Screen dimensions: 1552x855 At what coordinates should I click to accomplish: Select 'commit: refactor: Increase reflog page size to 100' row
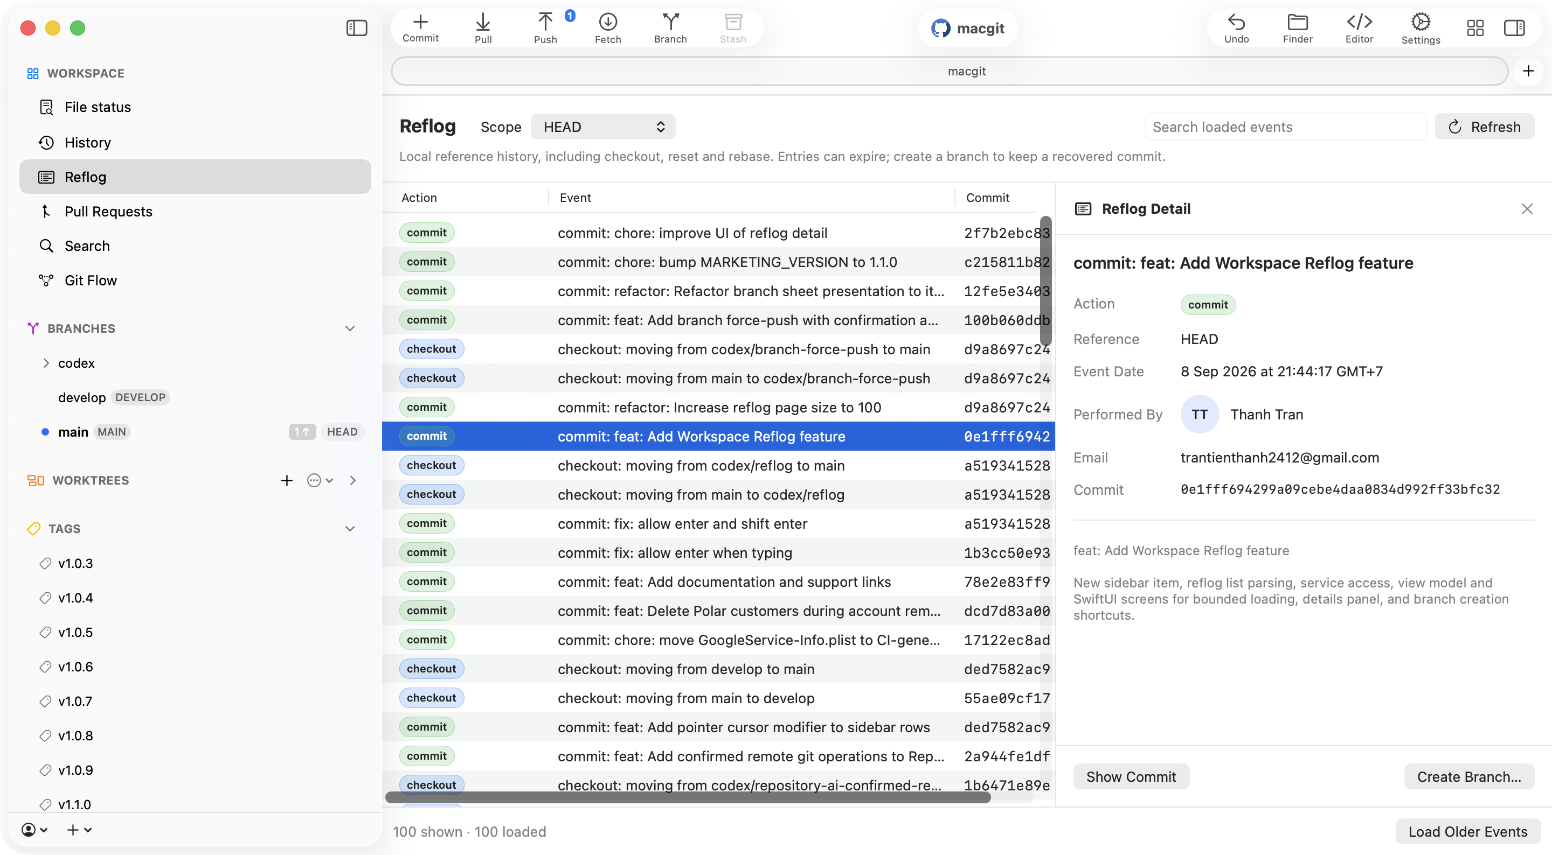coord(718,407)
